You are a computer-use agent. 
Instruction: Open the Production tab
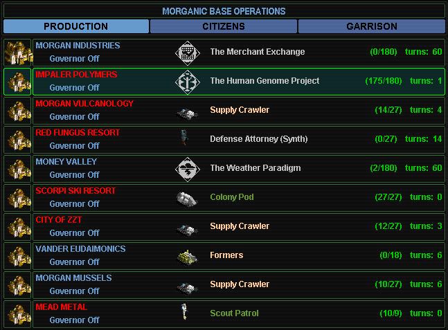point(75,26)
